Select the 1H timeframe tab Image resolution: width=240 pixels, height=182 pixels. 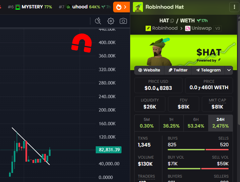point(171,123)
